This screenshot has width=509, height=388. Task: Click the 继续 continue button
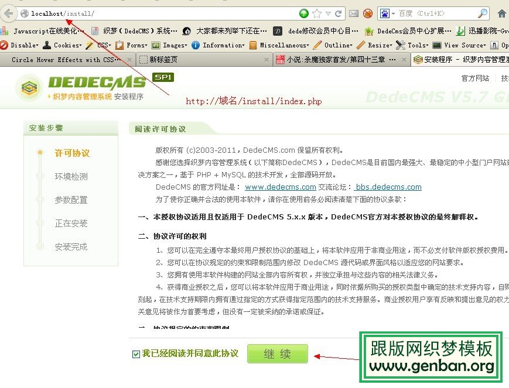(278, 354)
